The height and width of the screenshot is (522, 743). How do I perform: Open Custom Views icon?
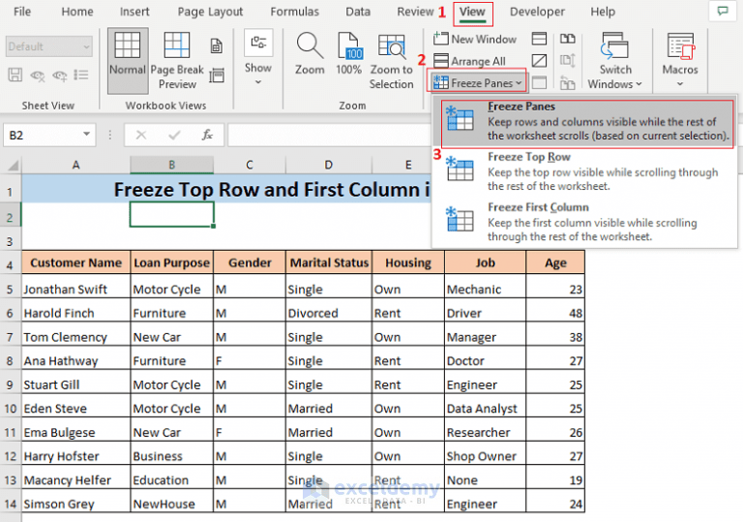point(217,75)
